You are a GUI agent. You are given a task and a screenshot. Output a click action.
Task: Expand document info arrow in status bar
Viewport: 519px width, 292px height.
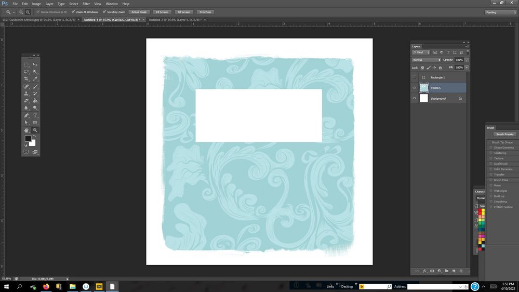tap(67, 279)
